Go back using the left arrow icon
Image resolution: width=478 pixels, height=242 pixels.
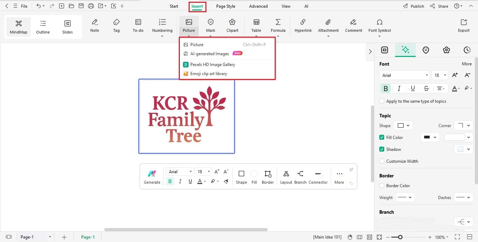point(7,6)
